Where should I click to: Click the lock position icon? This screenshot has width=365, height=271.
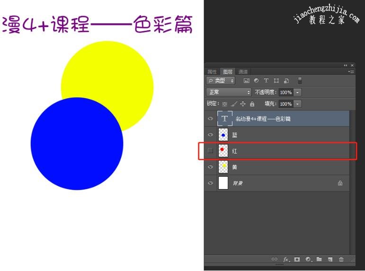(243, 104)
